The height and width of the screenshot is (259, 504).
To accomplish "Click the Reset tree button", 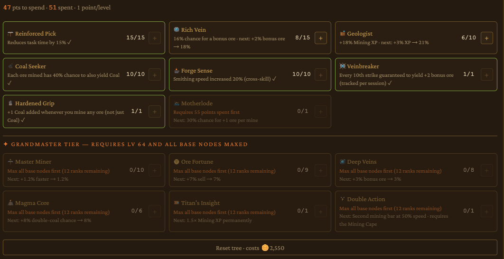I will click(x=250, y=248).
